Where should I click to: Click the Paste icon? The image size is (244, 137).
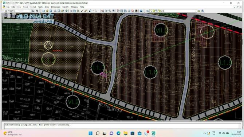click(x=78, y=11)
